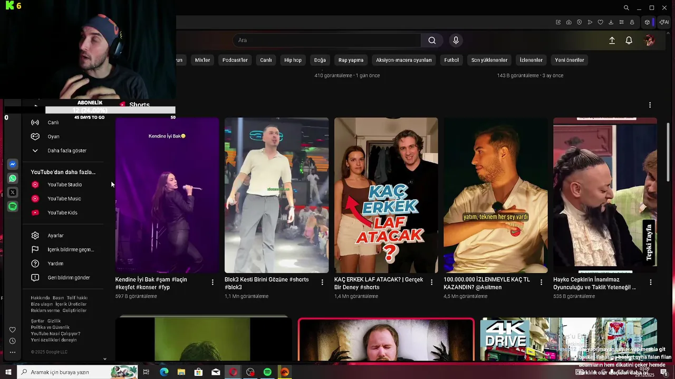Select the Doğa filter chip
The height and width of the screenshot is (379, 675).
[320, 60]
